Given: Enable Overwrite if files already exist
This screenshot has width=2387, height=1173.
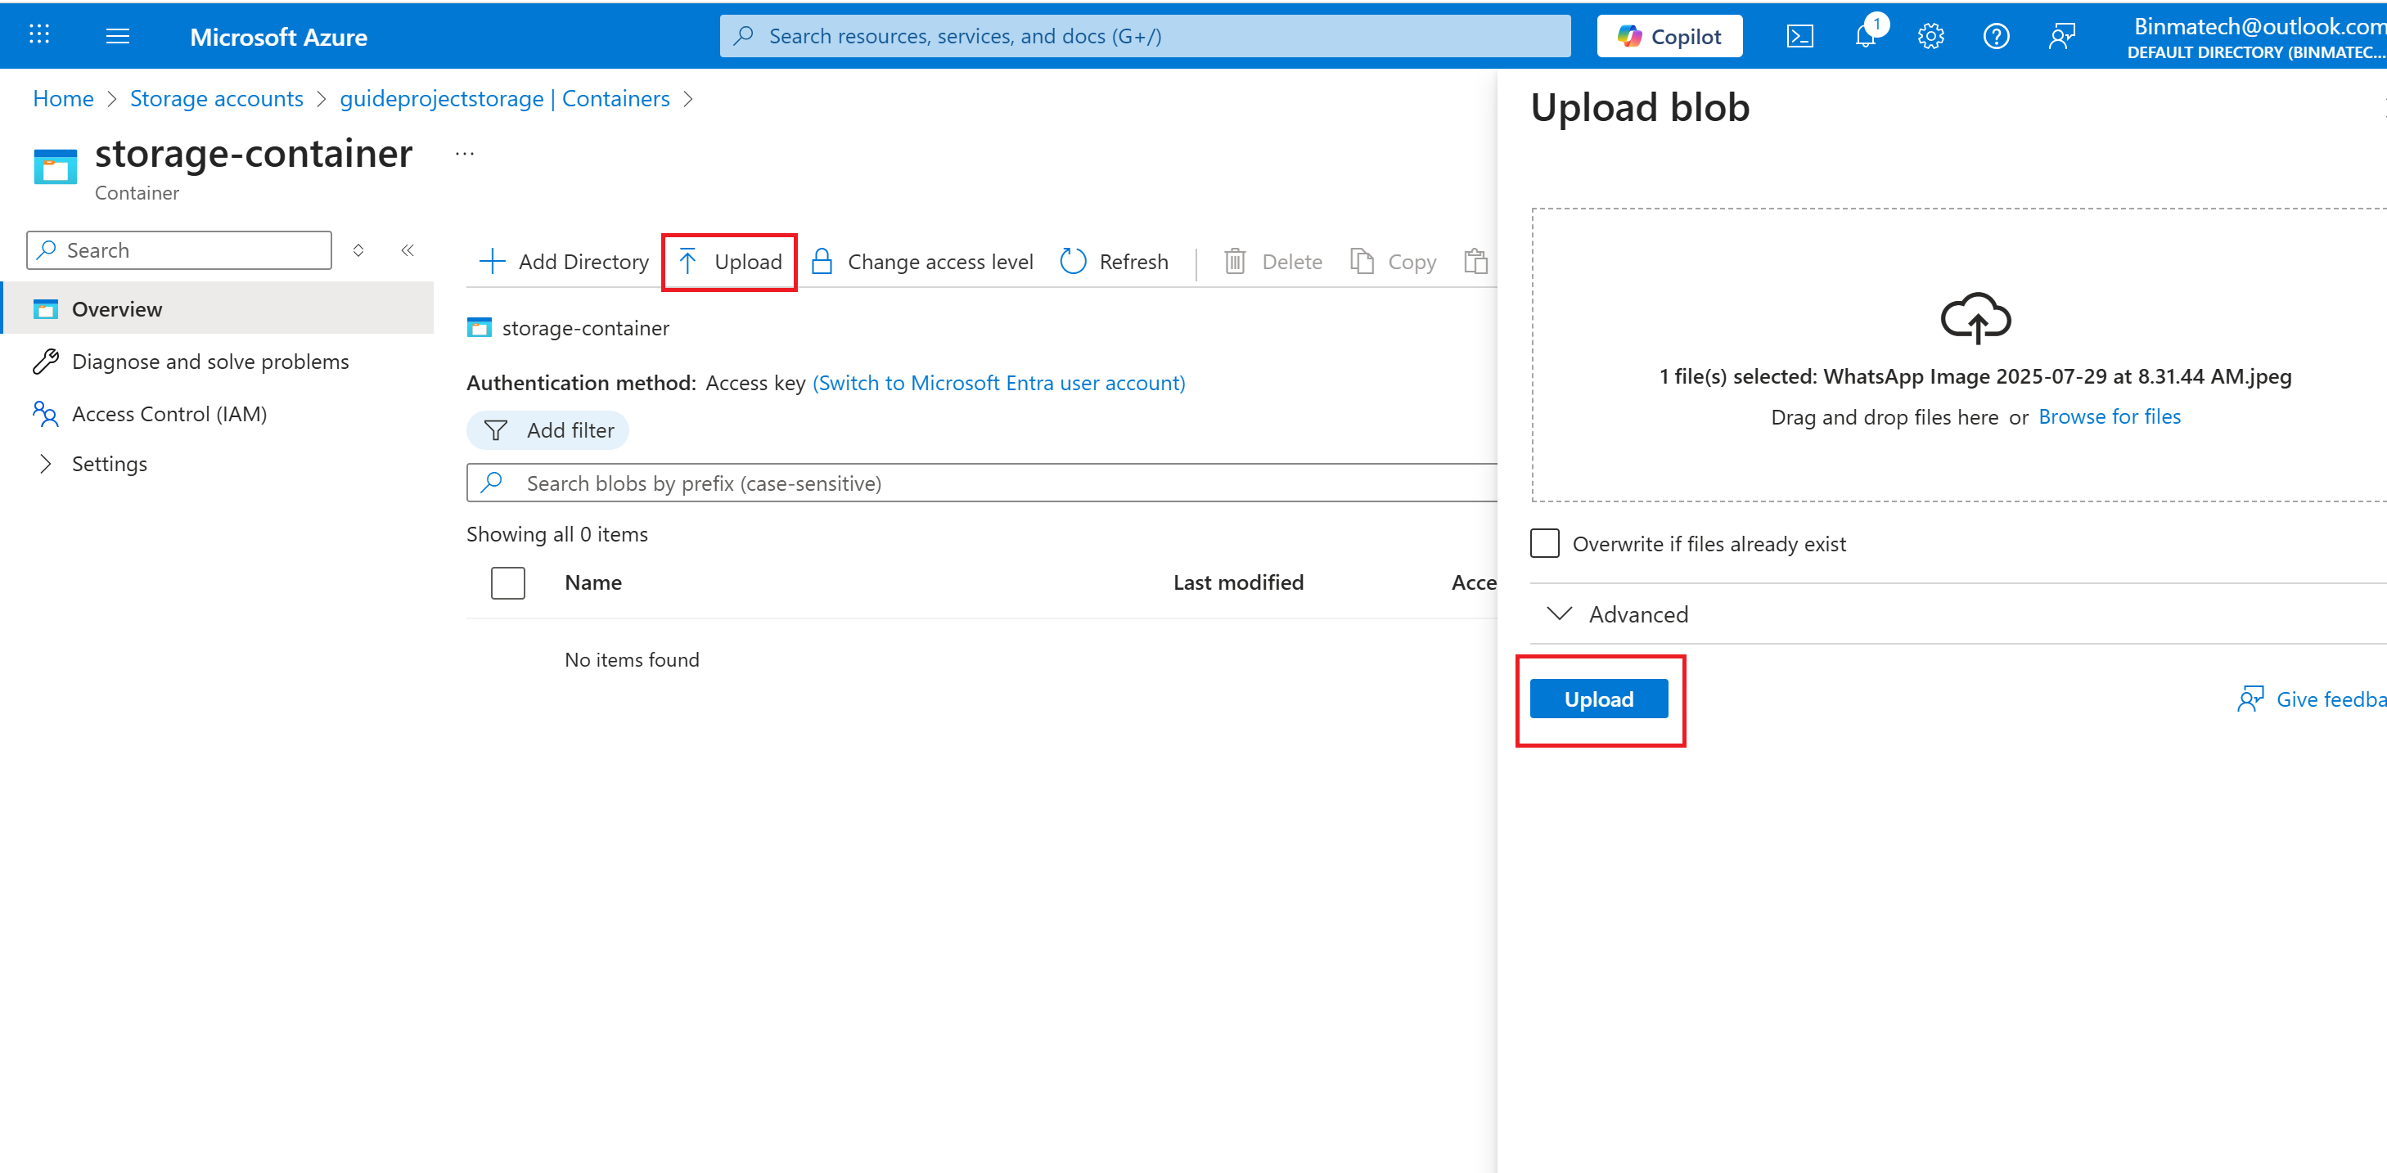Looking at the screenshot, I should (x=1545, y=544).
